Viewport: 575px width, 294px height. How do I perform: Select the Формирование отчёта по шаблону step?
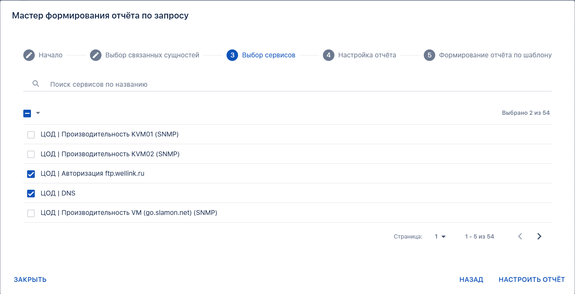[495, 55]
